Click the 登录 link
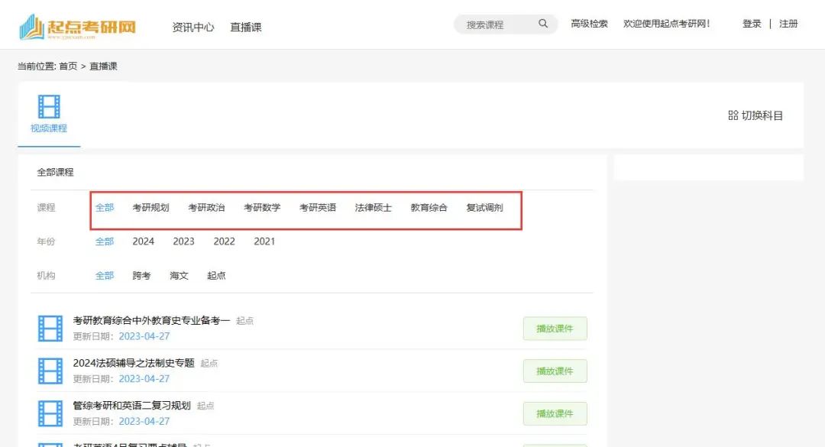The width and height of the screenshot is (825, 447). point(752,24)
